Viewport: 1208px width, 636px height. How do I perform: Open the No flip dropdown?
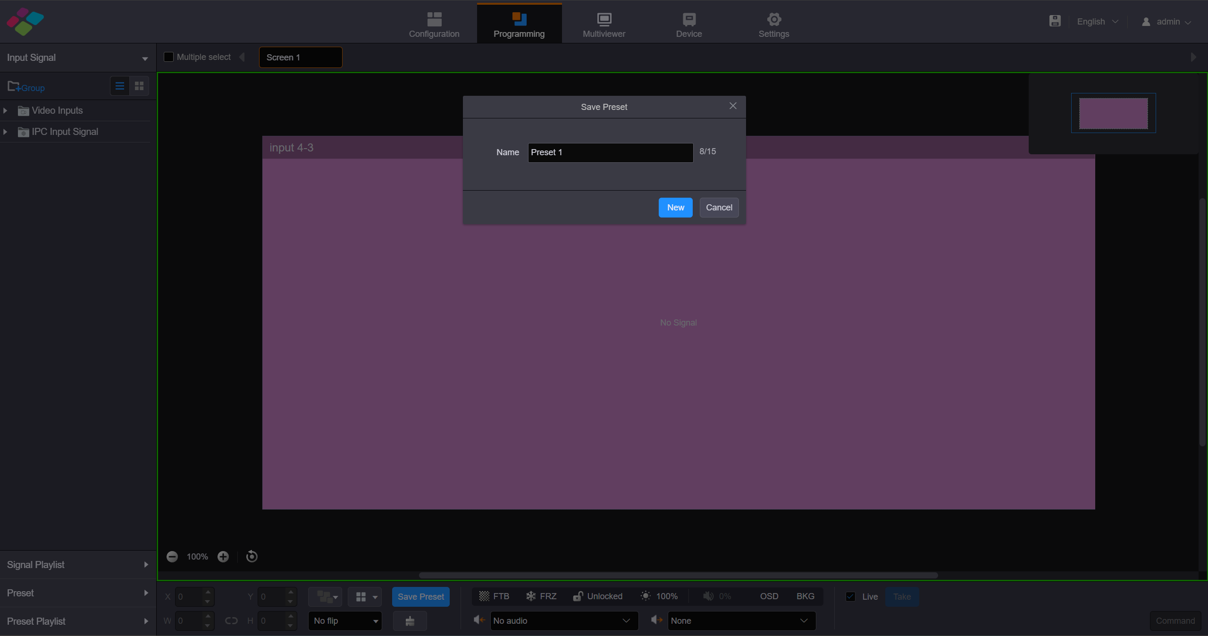[345, 620]
